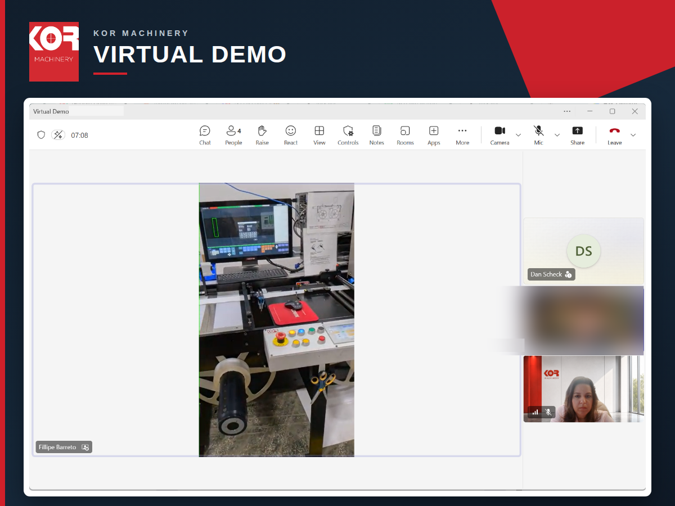Click the icon beside the Fillipe Barreto name
The width and height of the screenshot is (675, 506).
[x=85, y=447]
